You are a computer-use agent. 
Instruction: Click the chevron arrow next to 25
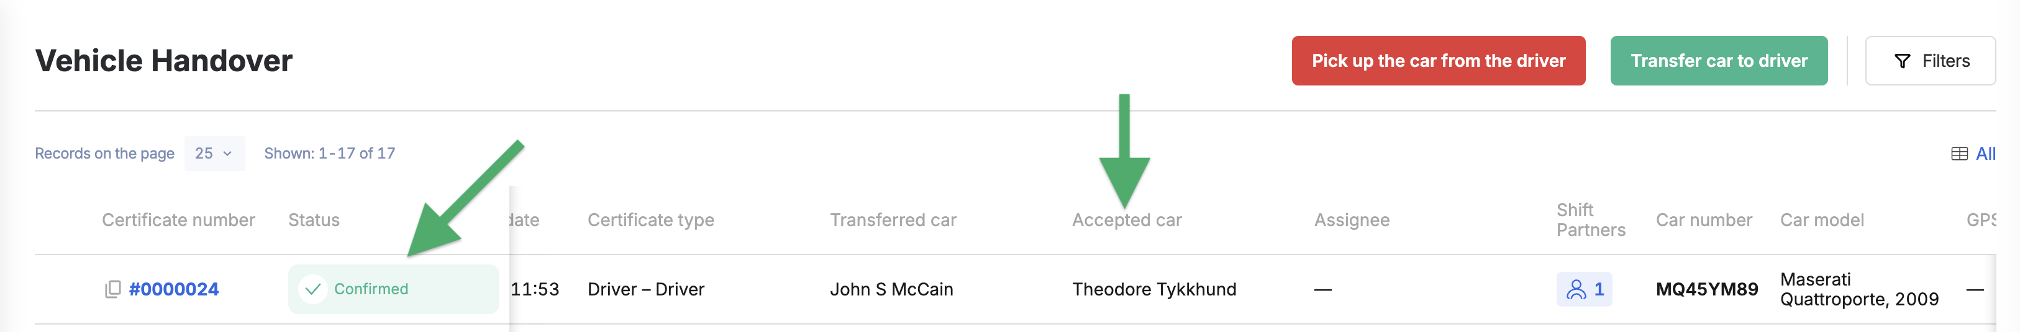[227, 154]
